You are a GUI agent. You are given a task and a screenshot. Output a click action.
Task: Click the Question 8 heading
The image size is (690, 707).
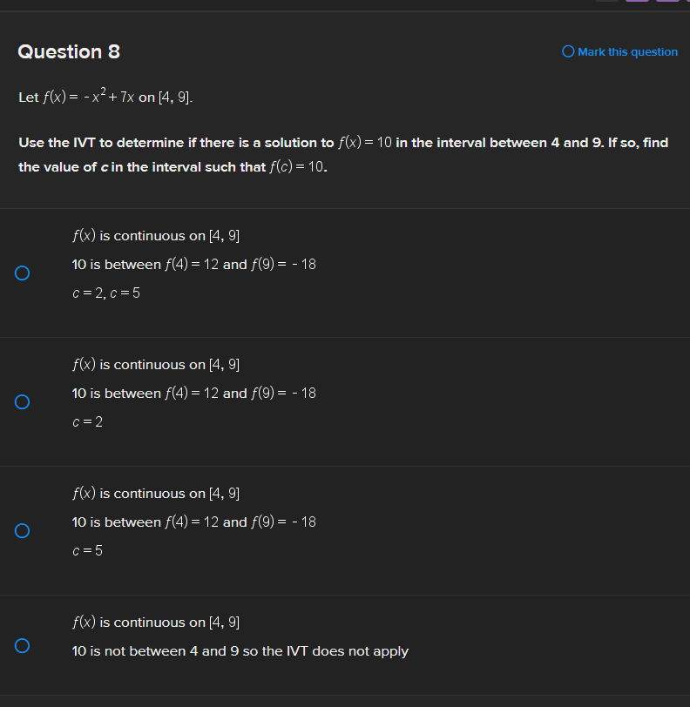tap(68, 51)
